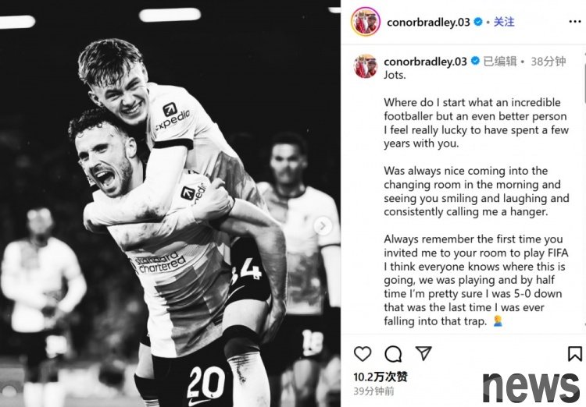Viewport: 586px width, 407px height.
Task: Click the 39分钟前 post timestamp
Action: [x=373, y=391]
